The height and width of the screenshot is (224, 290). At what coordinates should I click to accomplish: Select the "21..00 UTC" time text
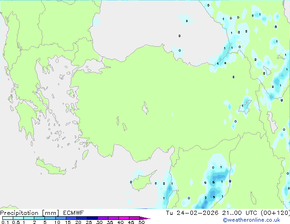(240, 213)
